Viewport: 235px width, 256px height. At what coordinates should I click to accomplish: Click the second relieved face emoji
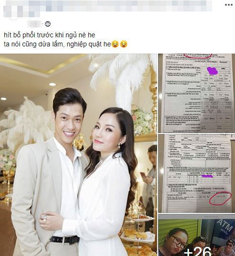(124, 44)
